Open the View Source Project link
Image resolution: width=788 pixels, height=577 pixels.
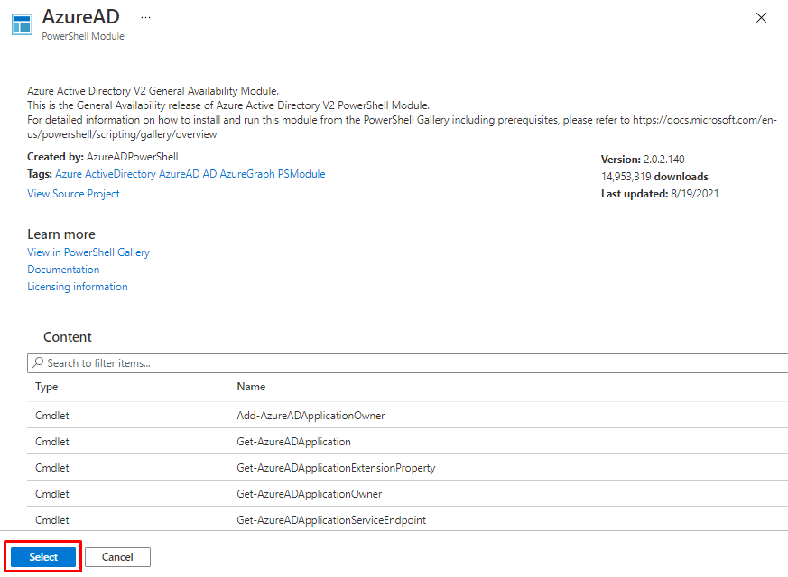[73, 194]
